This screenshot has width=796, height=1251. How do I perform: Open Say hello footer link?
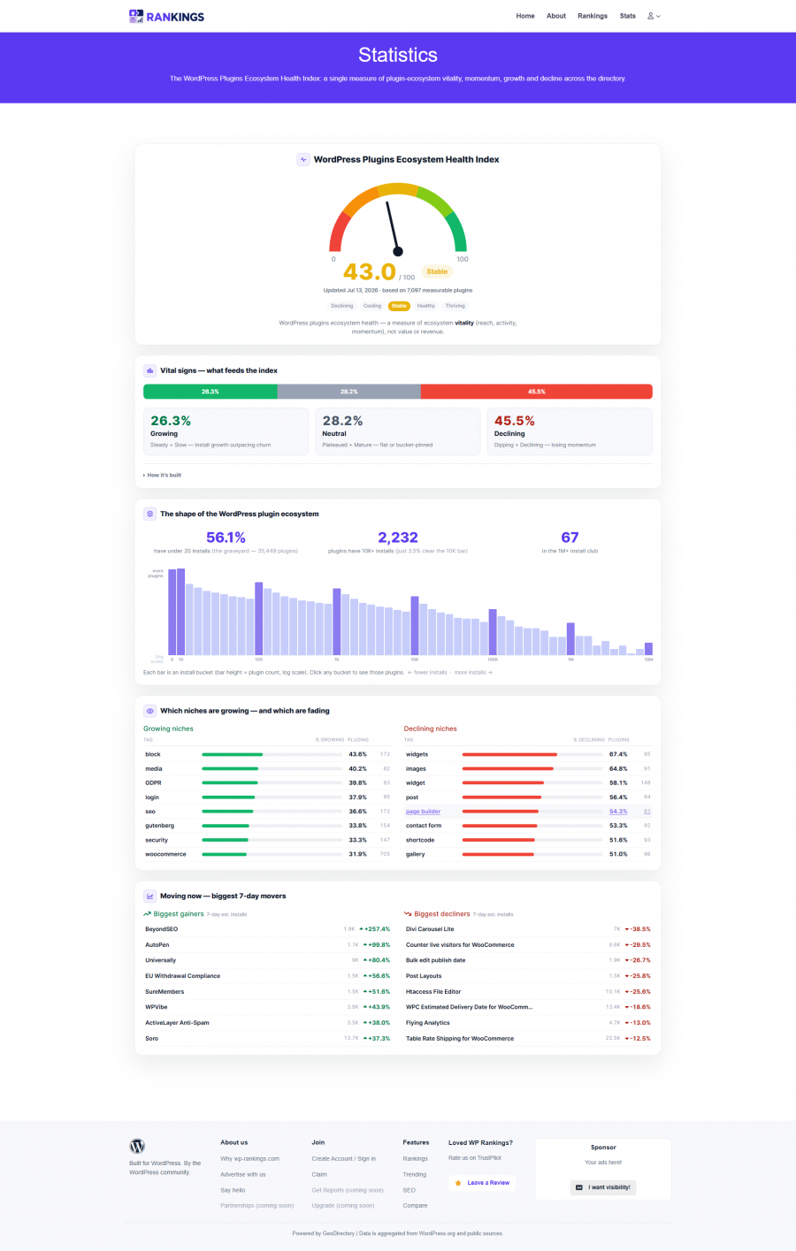[x=233, y=1190]
